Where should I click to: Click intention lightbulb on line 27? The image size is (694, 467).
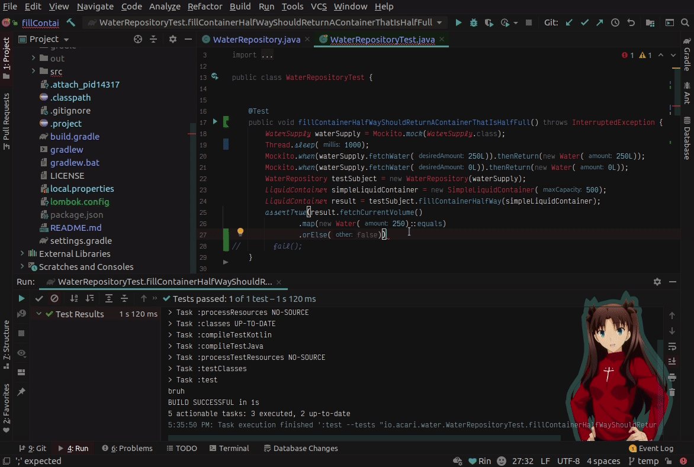pyautogui.click(x=240, y=232)
